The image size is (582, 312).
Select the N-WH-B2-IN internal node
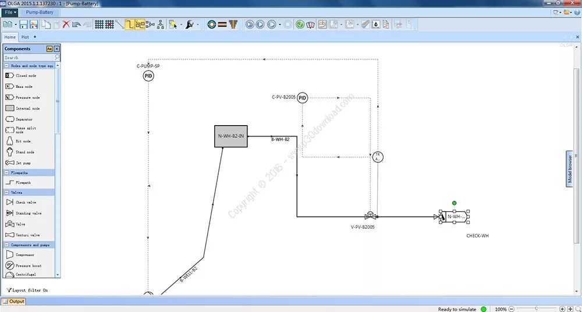click(231, 136)
